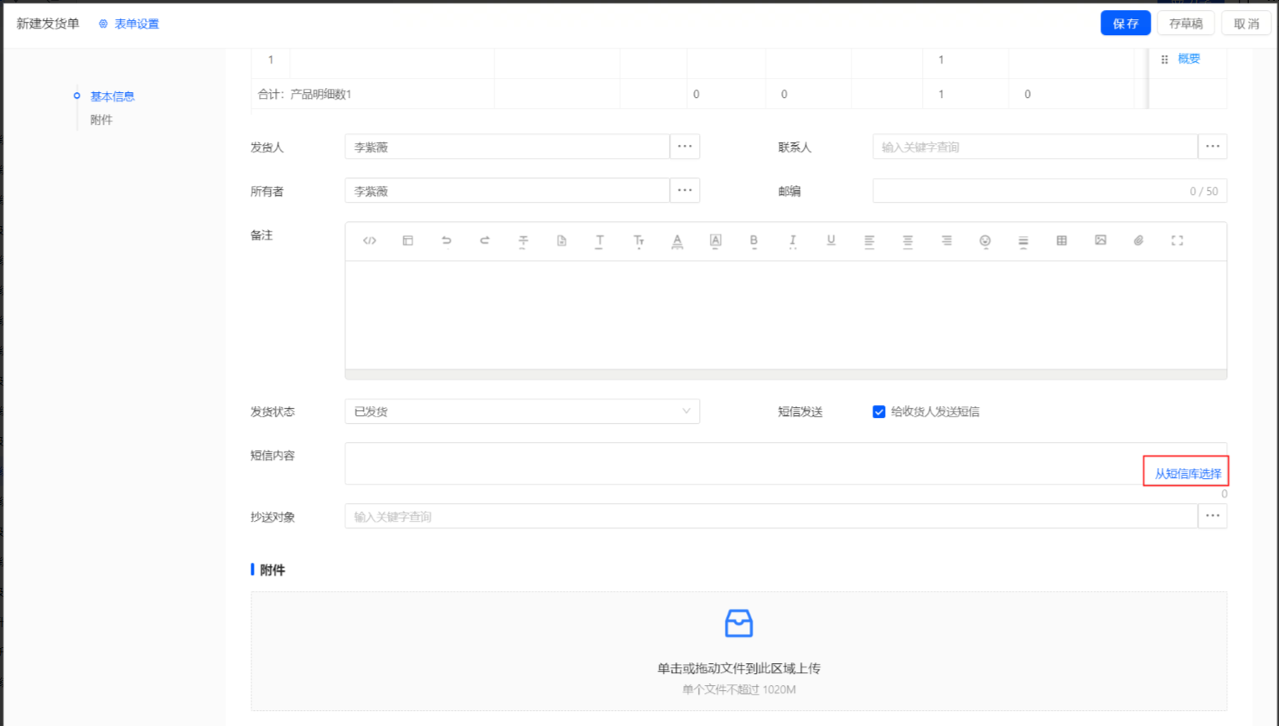Apply strikethrough formatting in remark editor
The image size is (1279, 726).
[x=523, y=240]
